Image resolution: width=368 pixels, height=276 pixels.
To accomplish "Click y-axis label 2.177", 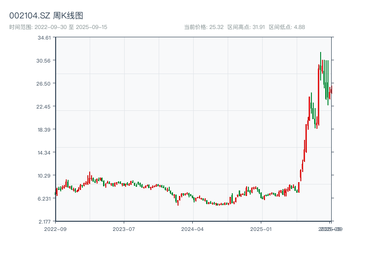I will tap(45, 222).
